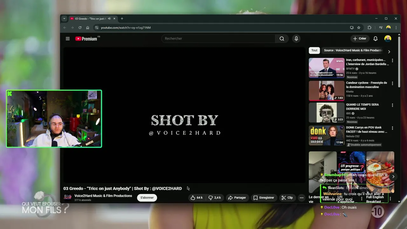This screenshot has height=229, width=407.
Task: Open options for QUAND LE TEMPS SERA video
Action: [392, 105]
